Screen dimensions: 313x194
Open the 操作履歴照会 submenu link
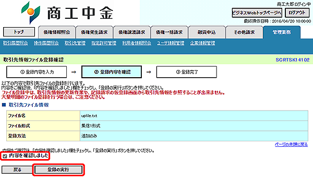coord(46,43)
